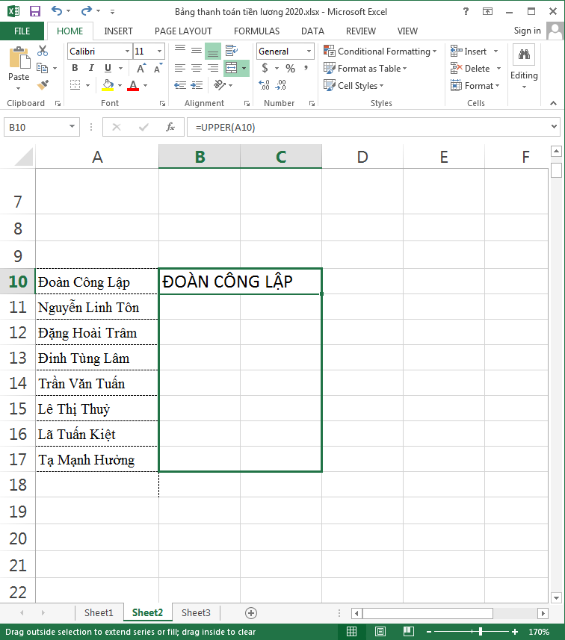Image resolution: width=565 pixels, height=640 pixels.
Task: Switch to the Sheet3 worksheet tab
Action: click(x=196, y=613)
